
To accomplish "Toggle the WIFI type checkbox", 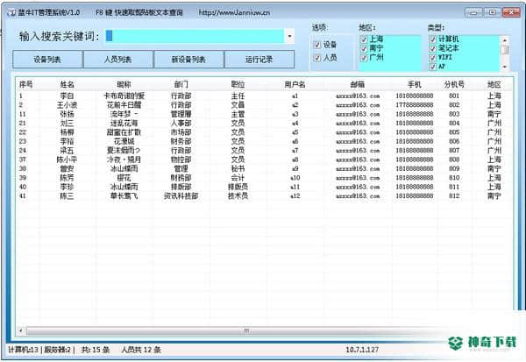I will (x=432, y=57).
